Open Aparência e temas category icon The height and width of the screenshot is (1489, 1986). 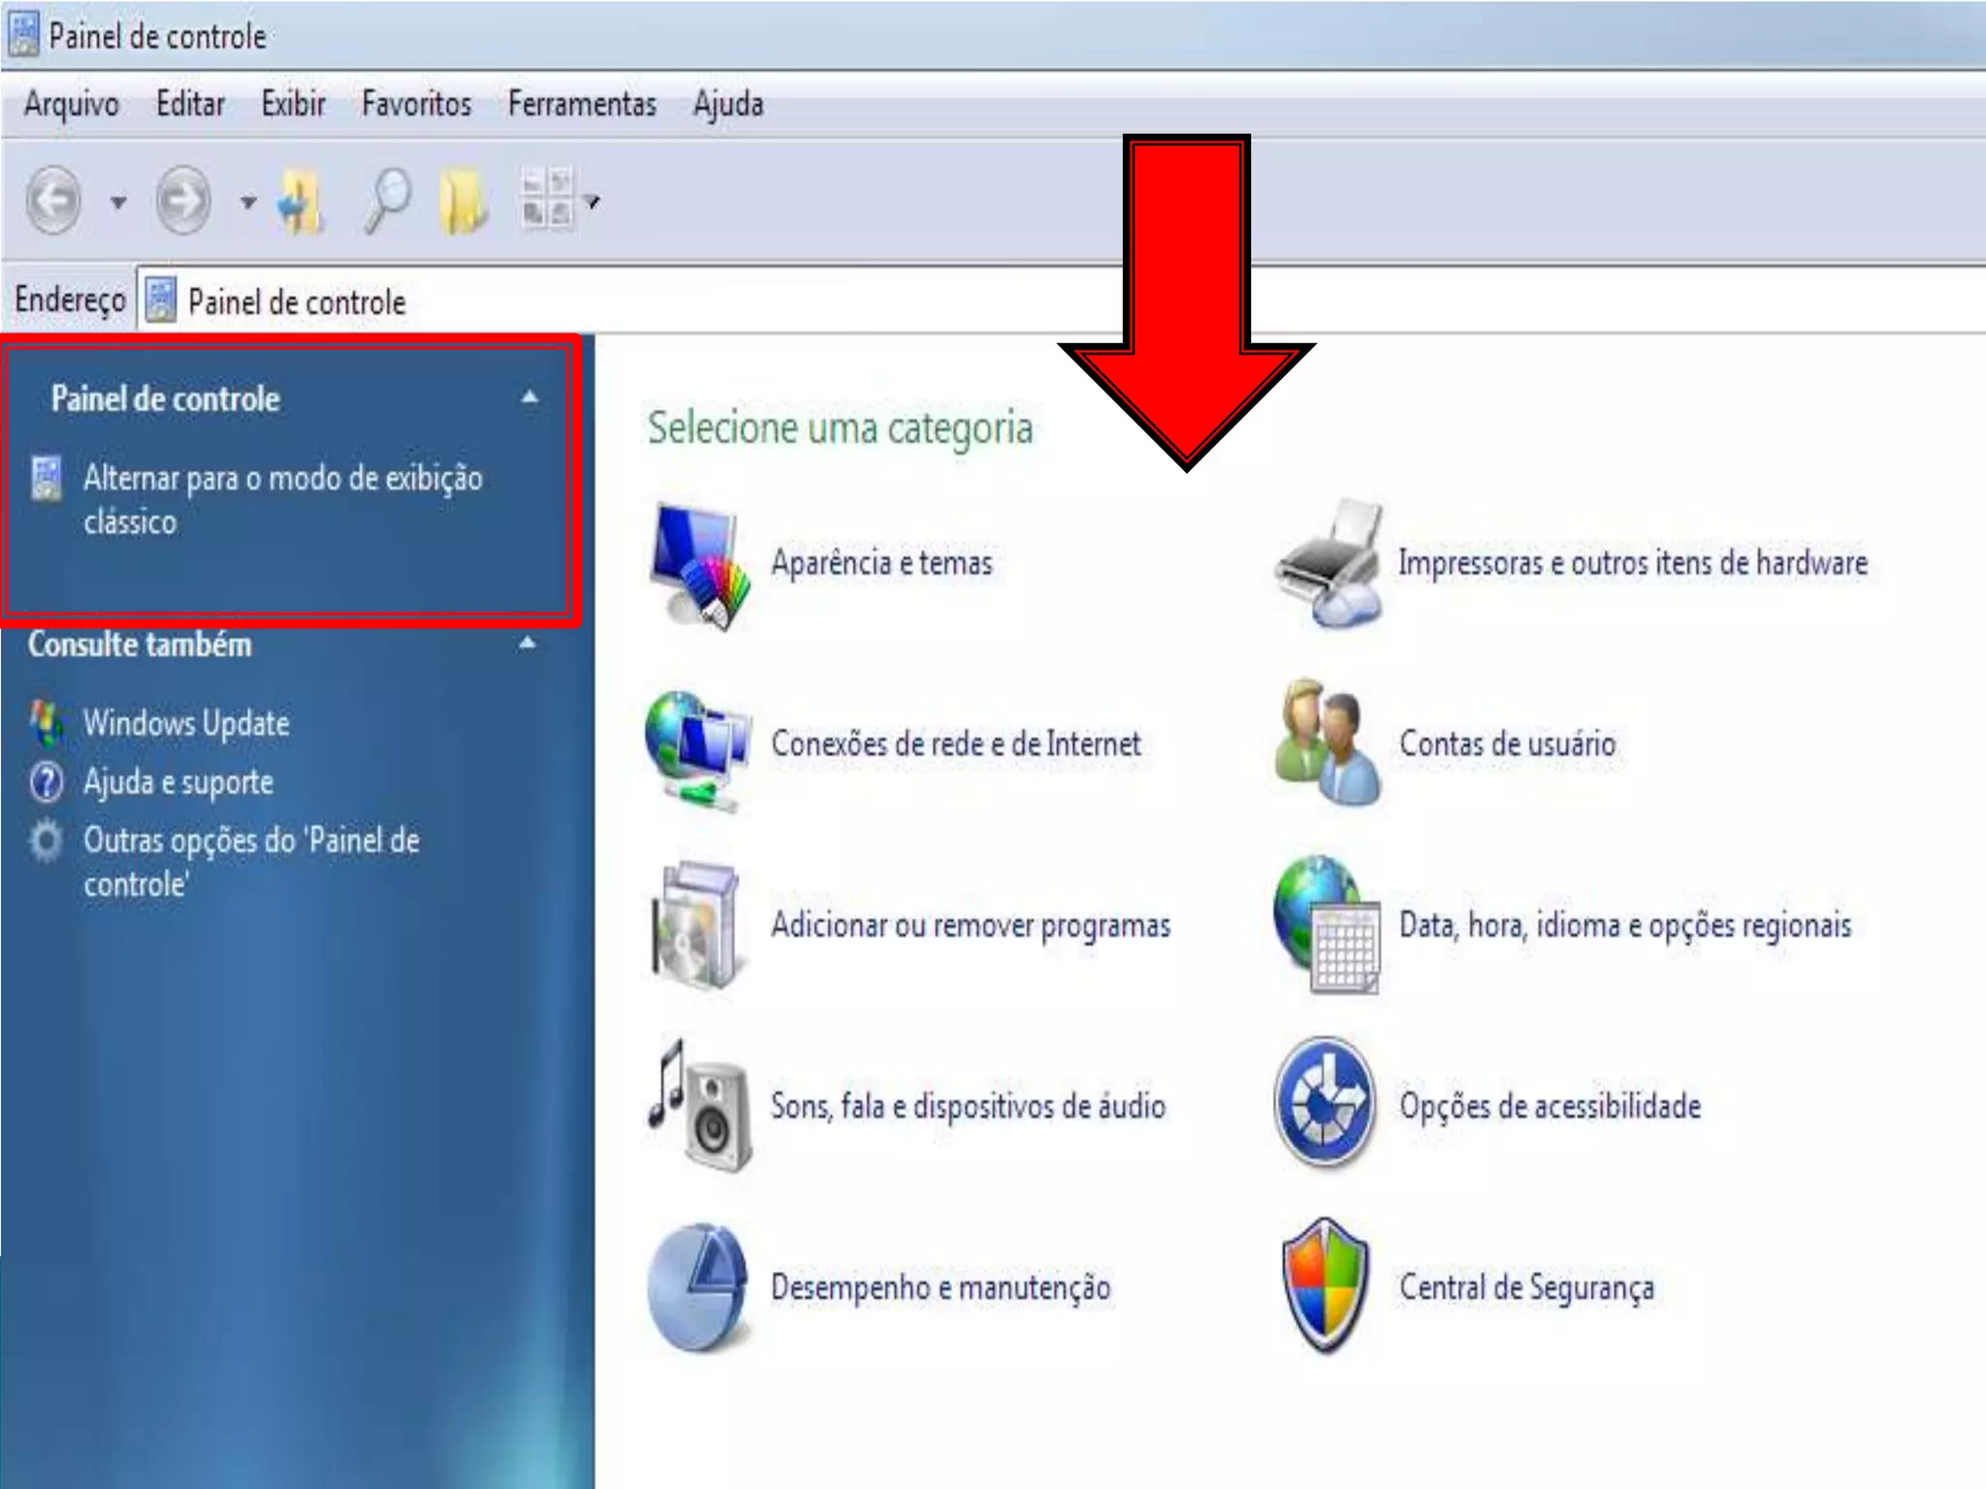(x=699, y=564)
